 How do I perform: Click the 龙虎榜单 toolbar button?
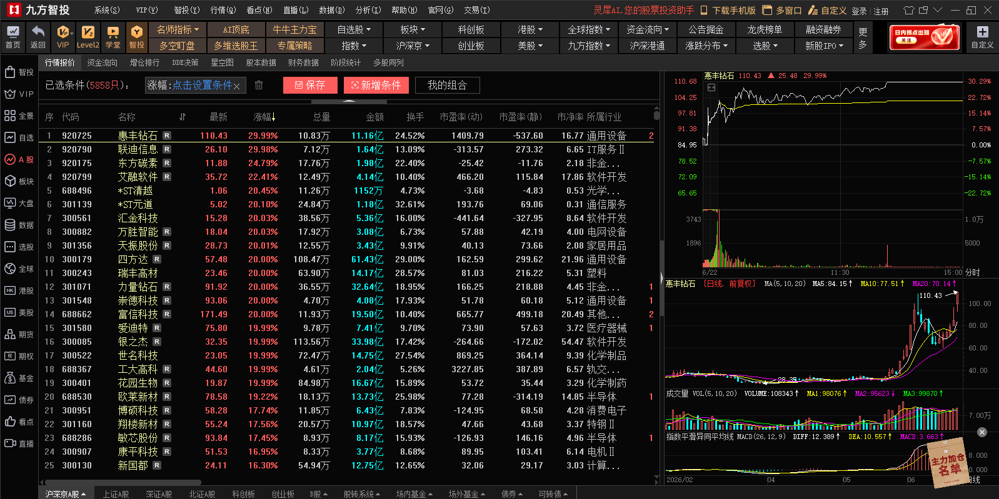(x=765, y=29)
